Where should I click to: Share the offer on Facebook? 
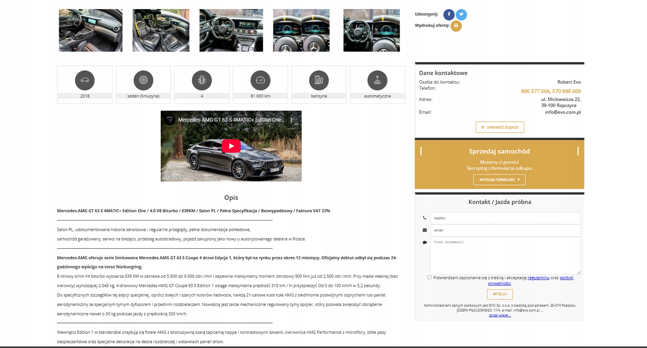[449, 14]
